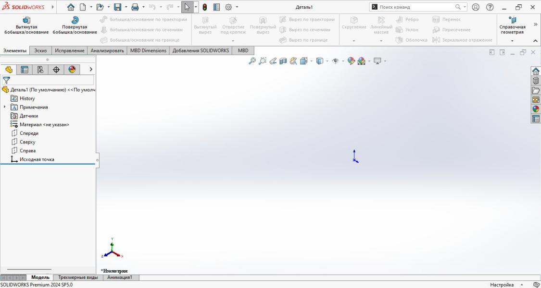This screenshot has height=288, width=541.
Task: Open the ConfigurationManager tab icon
Action: tap(40, 70)
